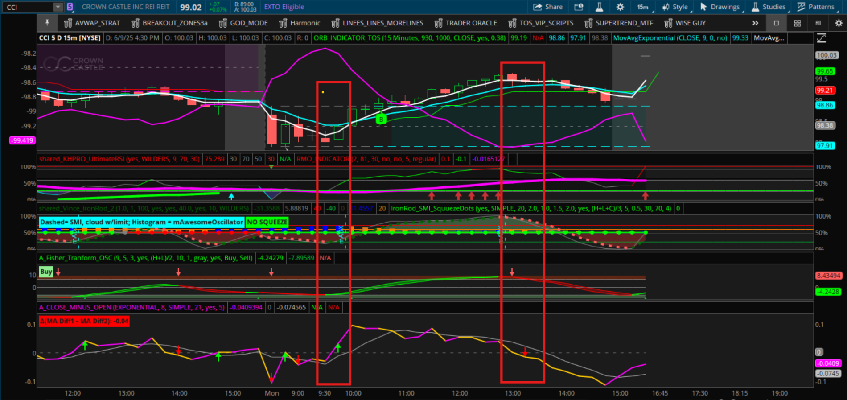Expand the CCI symbol dropdown arrow
The height and width of the screenshot is (400, 847).
(x=58, y=7)
